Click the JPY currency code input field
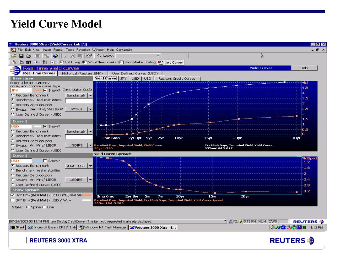Viewport: 338px width, 253px height. click(21, 90)
